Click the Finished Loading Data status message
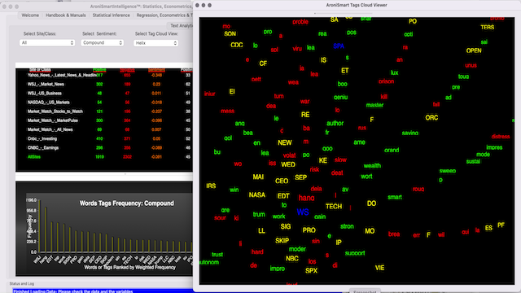 point(72,291)
